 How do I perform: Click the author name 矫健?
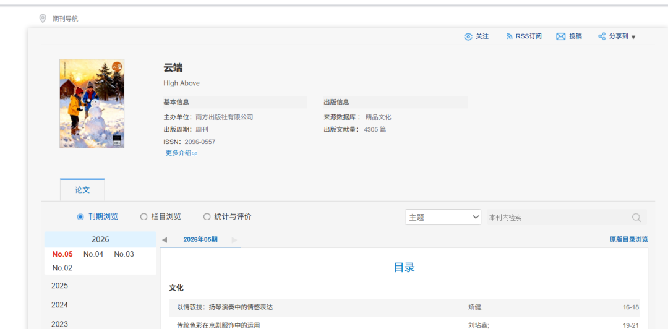pos(475,307)
